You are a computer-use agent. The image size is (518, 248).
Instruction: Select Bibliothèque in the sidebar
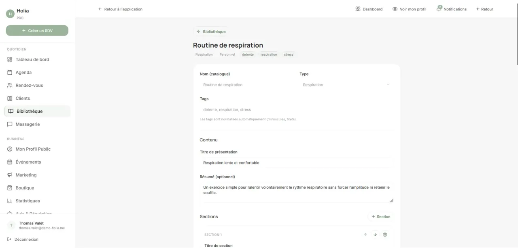(x=37, y=111)
